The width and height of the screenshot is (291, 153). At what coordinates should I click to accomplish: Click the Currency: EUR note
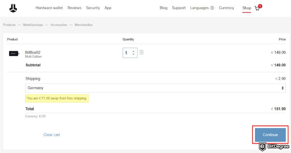(x=35, y=116)
